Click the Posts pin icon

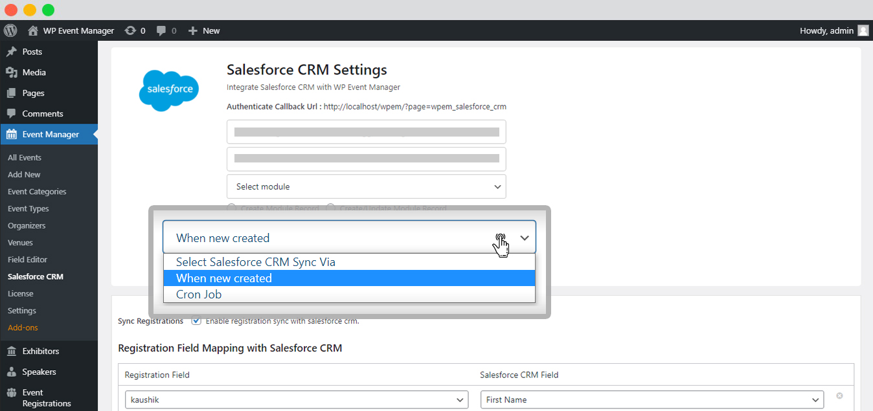coord(12,52)
